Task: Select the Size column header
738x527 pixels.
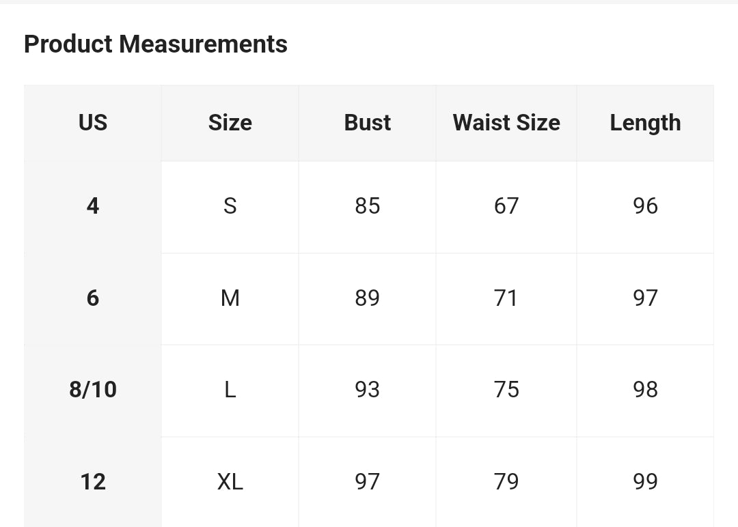Action: coord(230,123)
